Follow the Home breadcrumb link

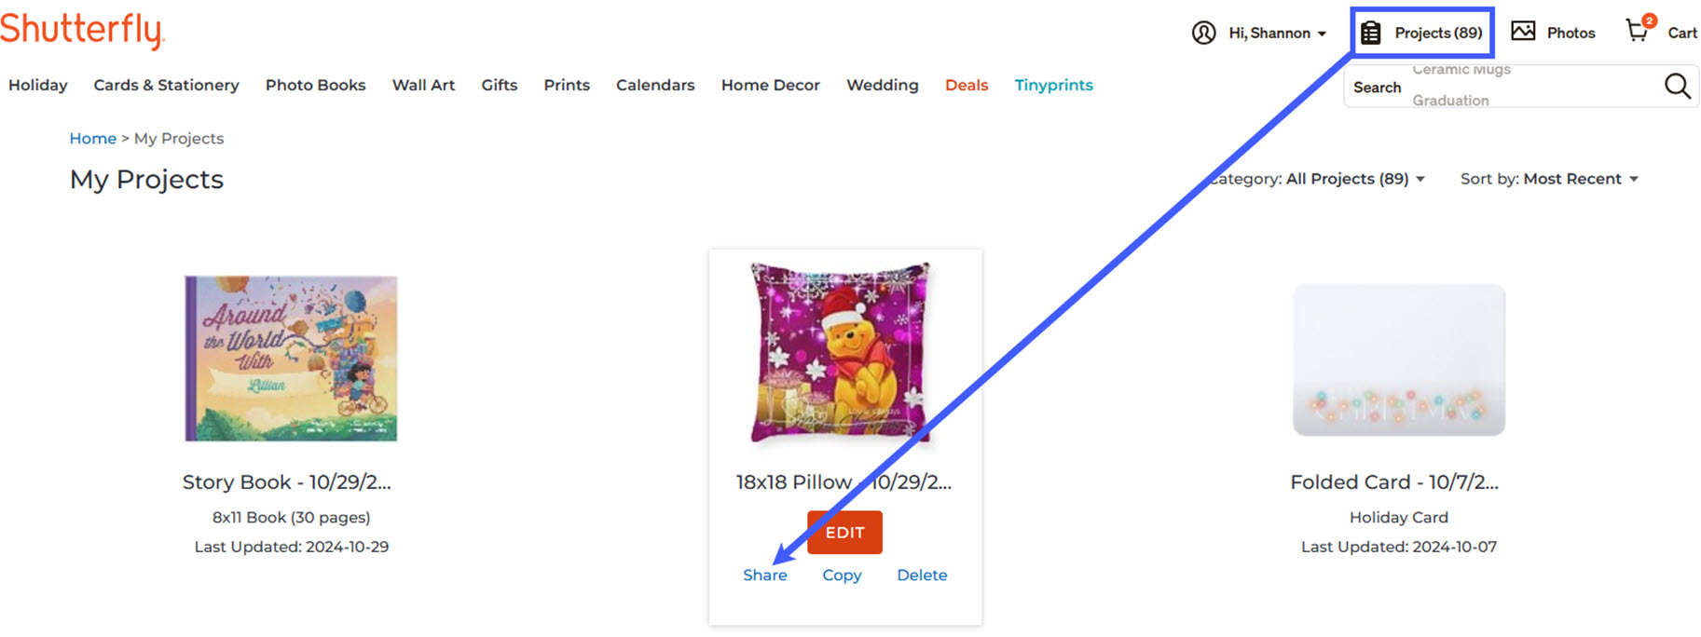tap(93, 138)
